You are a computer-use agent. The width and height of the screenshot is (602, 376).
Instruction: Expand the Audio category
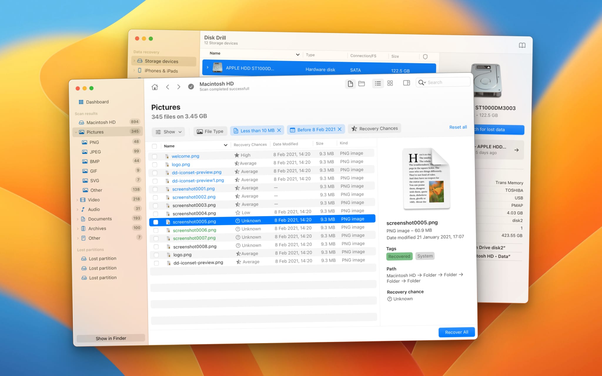(x=77, y=210)
